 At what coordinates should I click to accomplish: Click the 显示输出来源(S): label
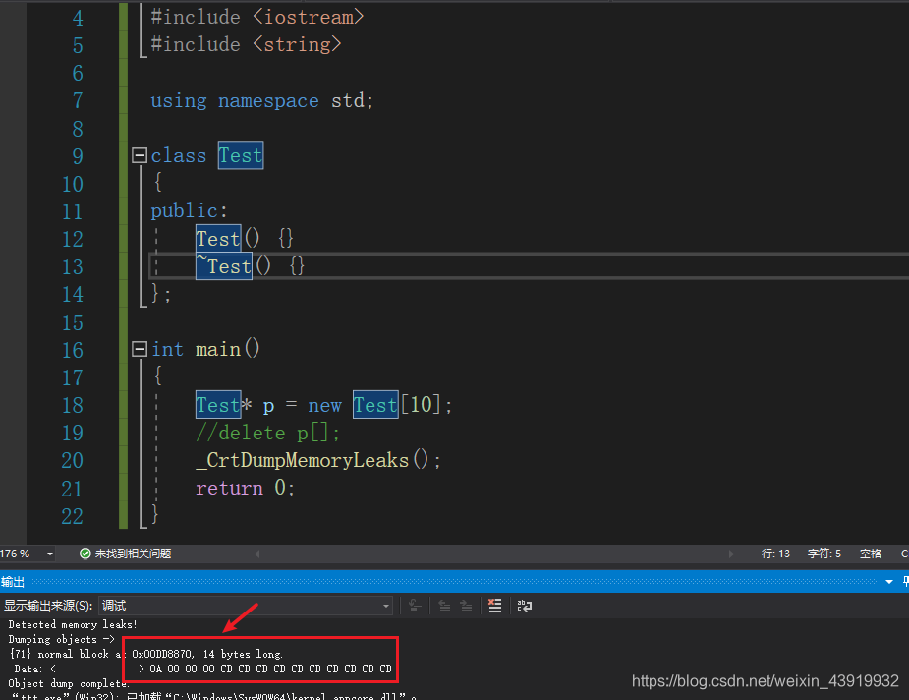[x=48, y=606]
